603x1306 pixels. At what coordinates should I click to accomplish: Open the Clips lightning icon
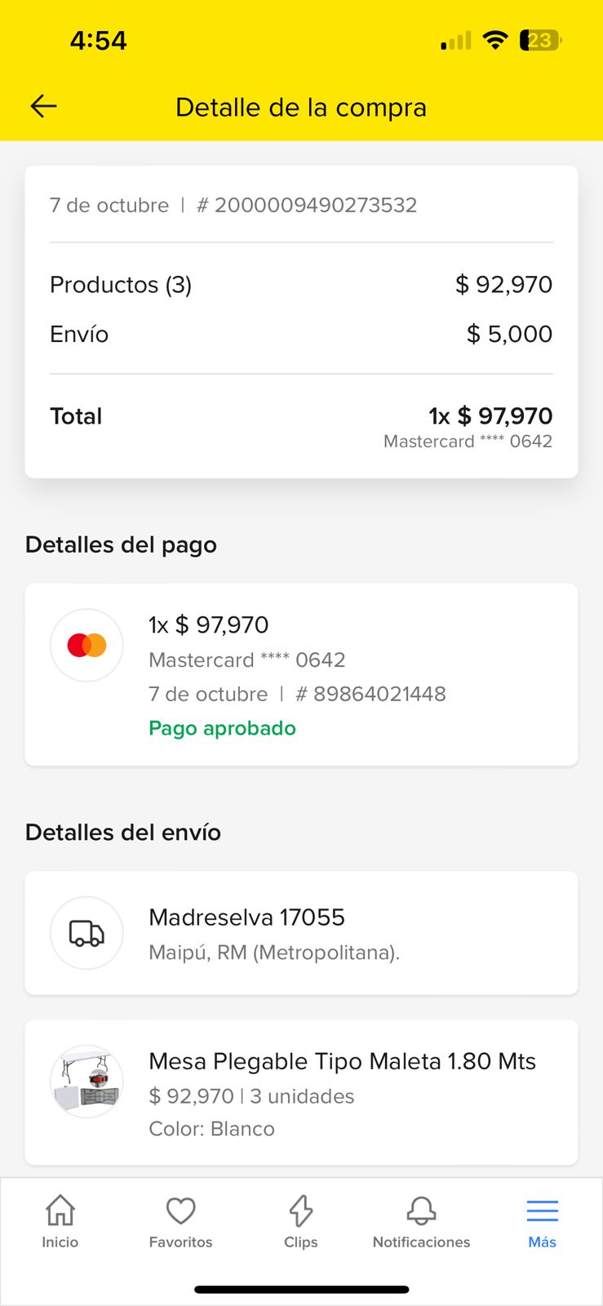301,1210
